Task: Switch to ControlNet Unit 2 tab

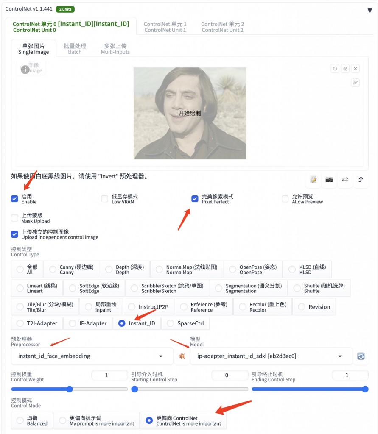Action: click(223, 27)
